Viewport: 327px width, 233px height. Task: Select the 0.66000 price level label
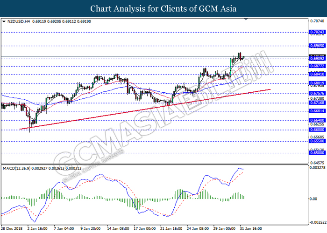click(317, 130)
